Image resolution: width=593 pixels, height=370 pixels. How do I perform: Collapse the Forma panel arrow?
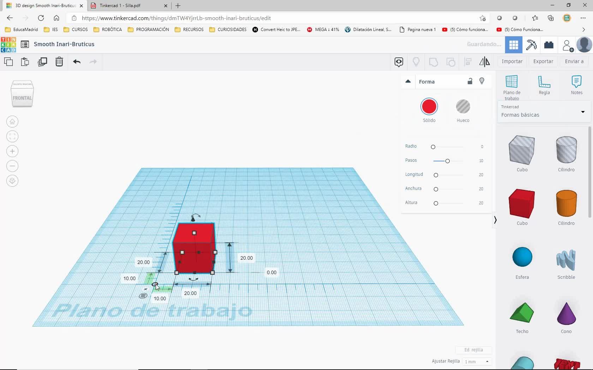[408, 81]
